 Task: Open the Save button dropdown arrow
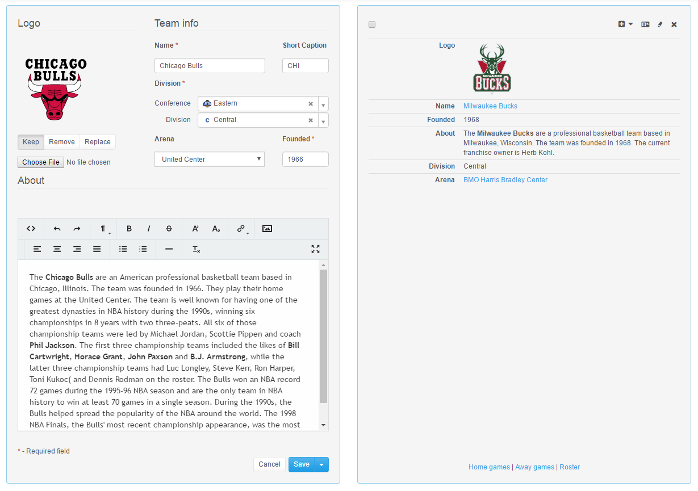321,465
